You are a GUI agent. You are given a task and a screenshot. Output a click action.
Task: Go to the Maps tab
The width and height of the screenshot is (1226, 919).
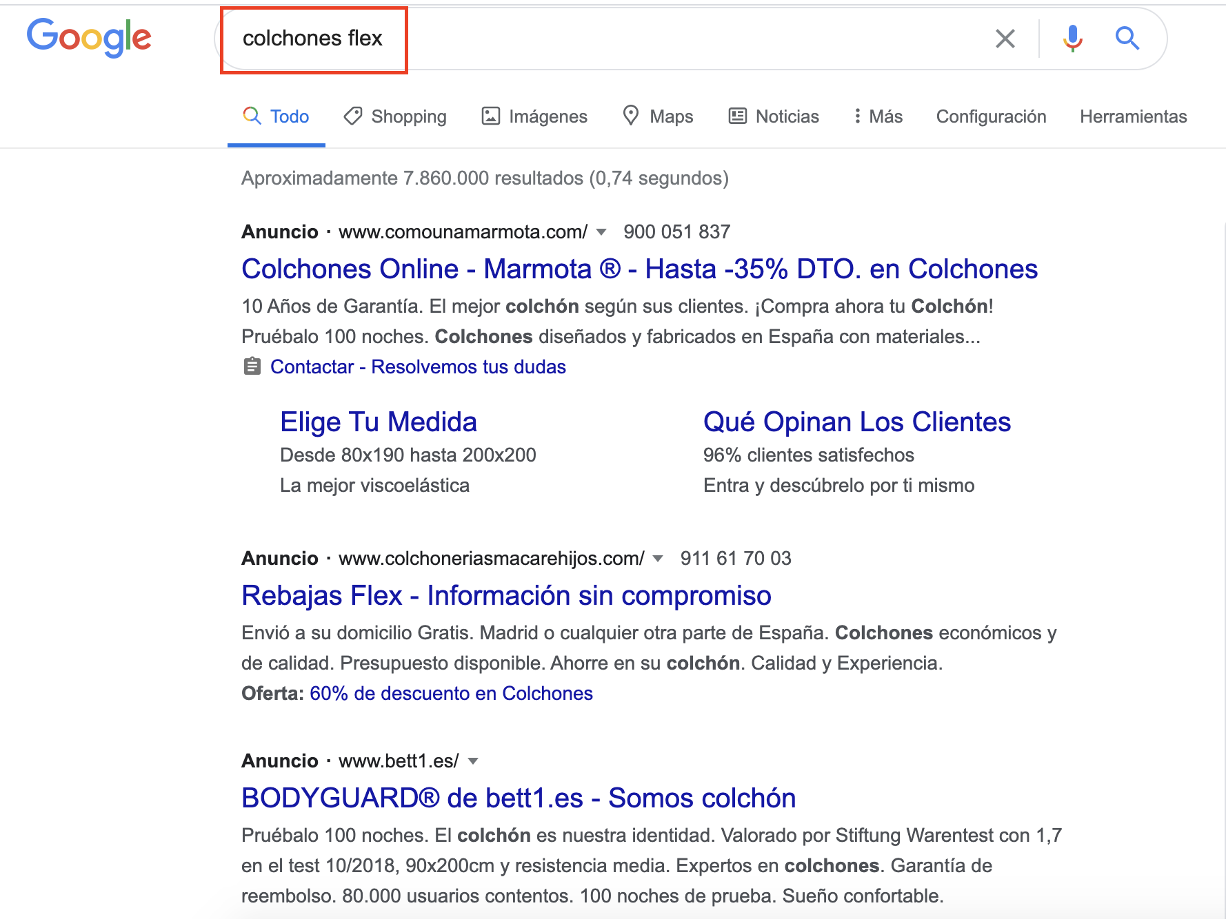point(658,116)
